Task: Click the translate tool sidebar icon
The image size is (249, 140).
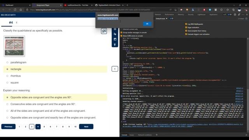Action: [115, 34]
